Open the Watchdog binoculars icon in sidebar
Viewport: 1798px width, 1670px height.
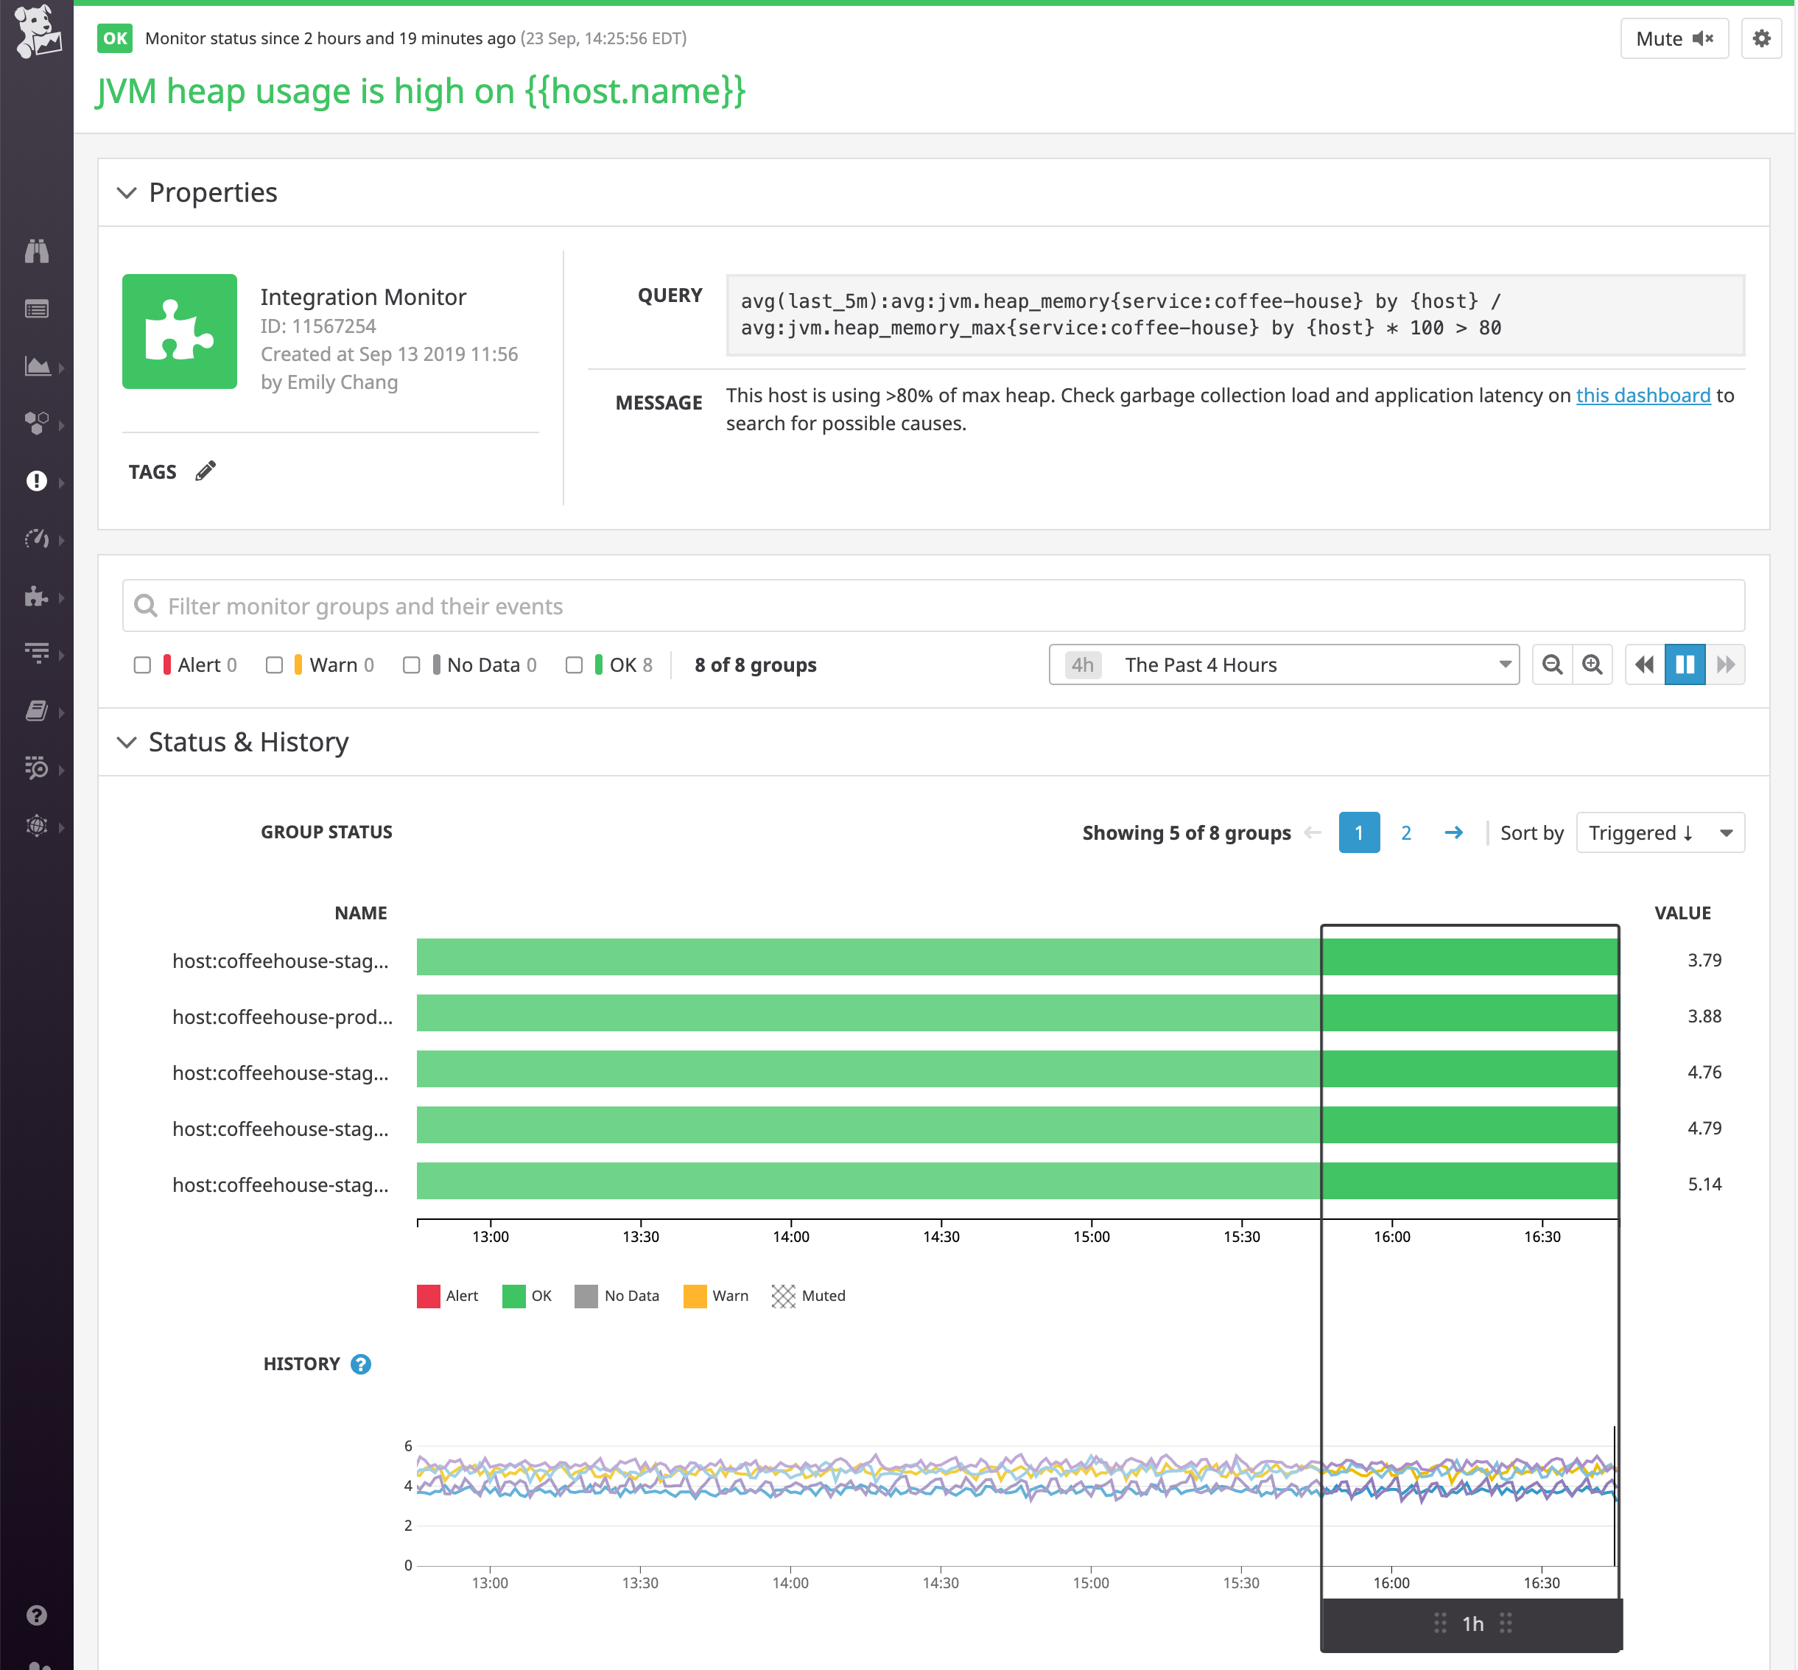point(36,251)
